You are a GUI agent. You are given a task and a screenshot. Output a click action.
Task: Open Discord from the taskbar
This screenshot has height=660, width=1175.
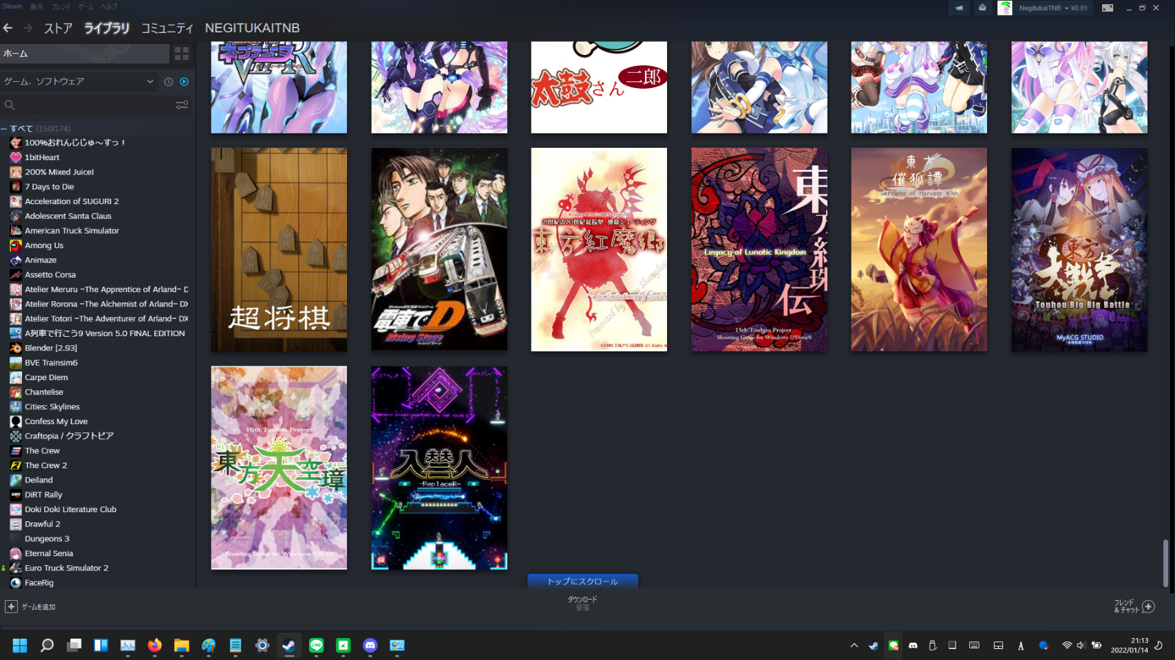[370, 646]
